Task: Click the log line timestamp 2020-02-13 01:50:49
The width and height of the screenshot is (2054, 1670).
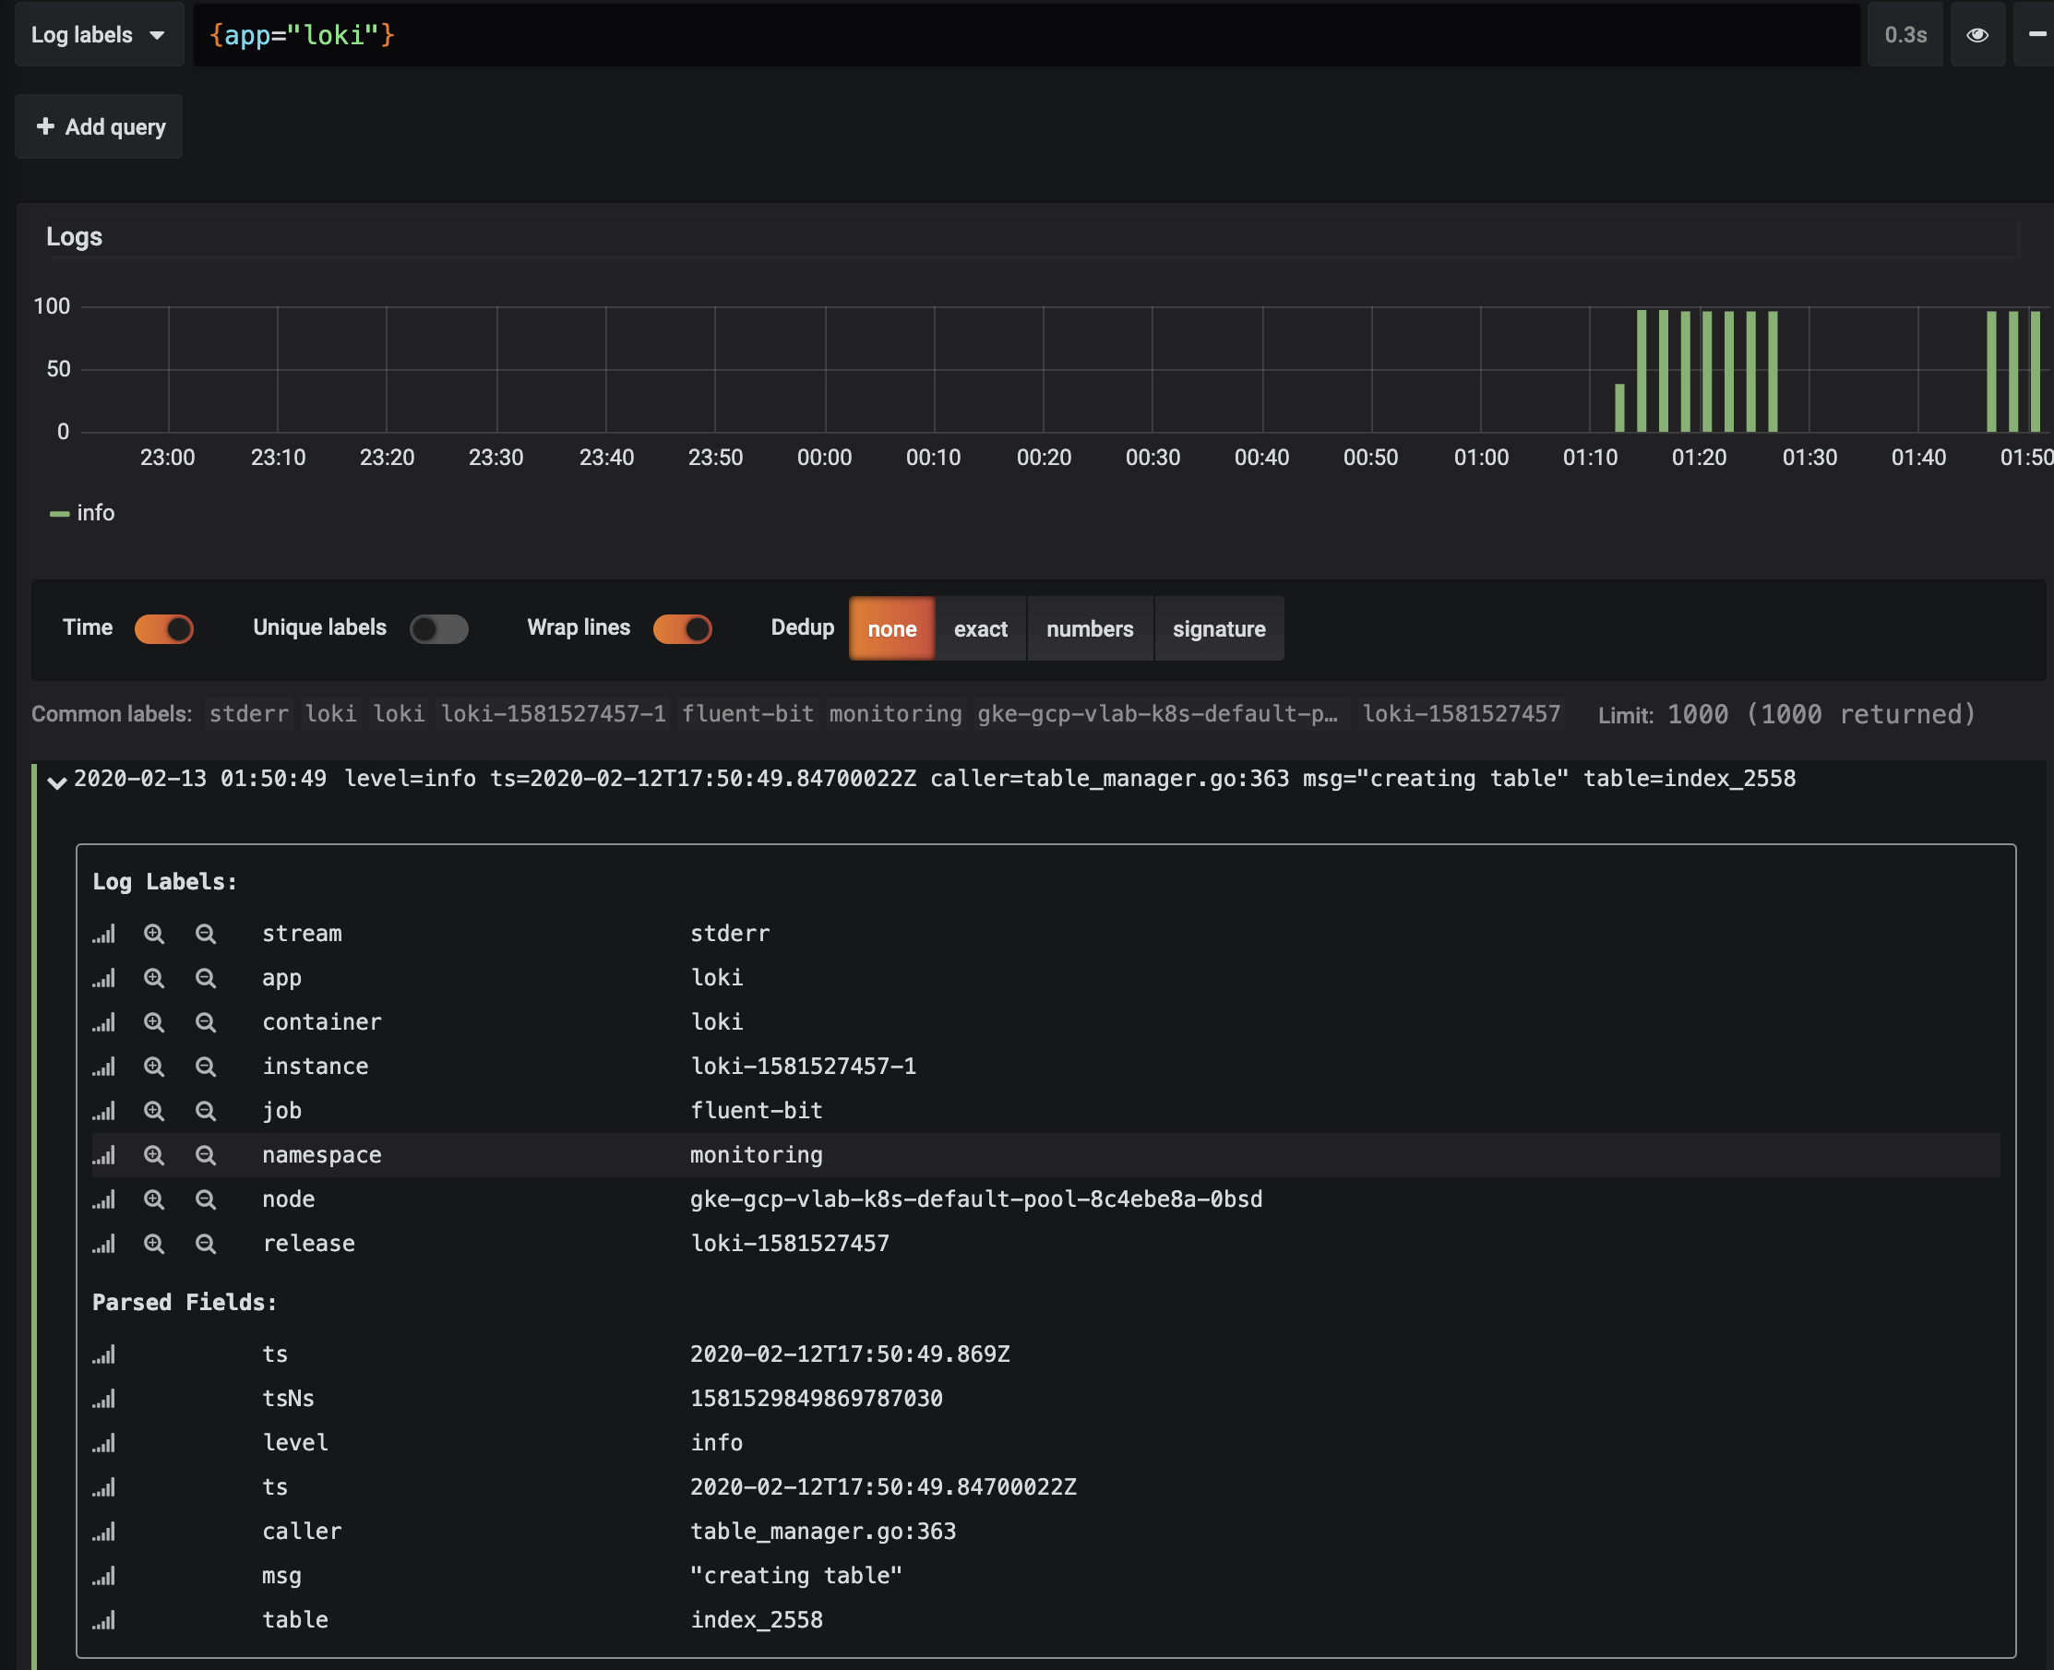Action: [x=200, y=778]
